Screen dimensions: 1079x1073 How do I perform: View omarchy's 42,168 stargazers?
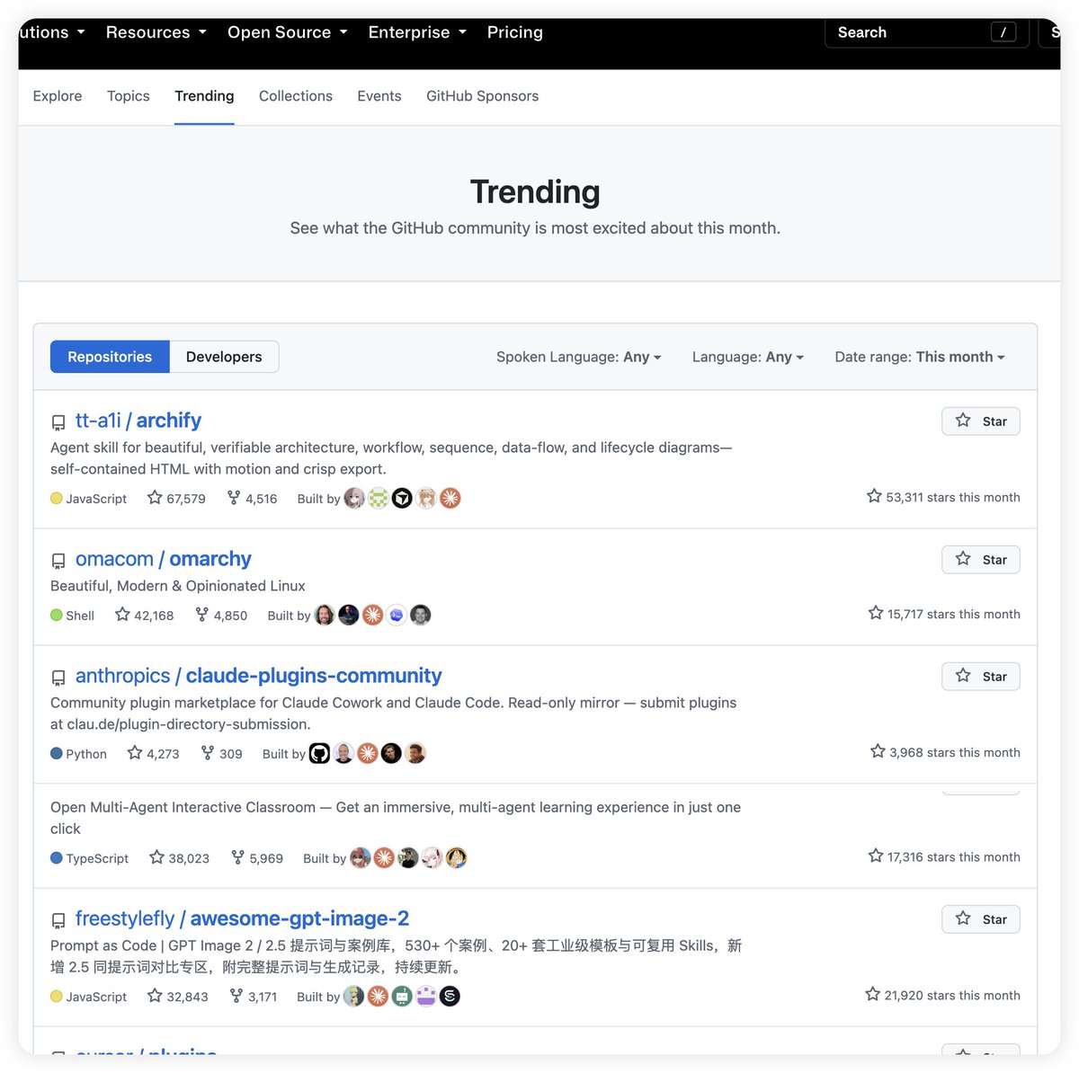coord(144,615)
